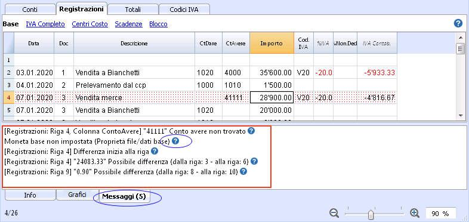The image size is (469, 222).
Task: Click the 1'500.00 amount cell
Action: pyautogui.click(x=271, y=85)
